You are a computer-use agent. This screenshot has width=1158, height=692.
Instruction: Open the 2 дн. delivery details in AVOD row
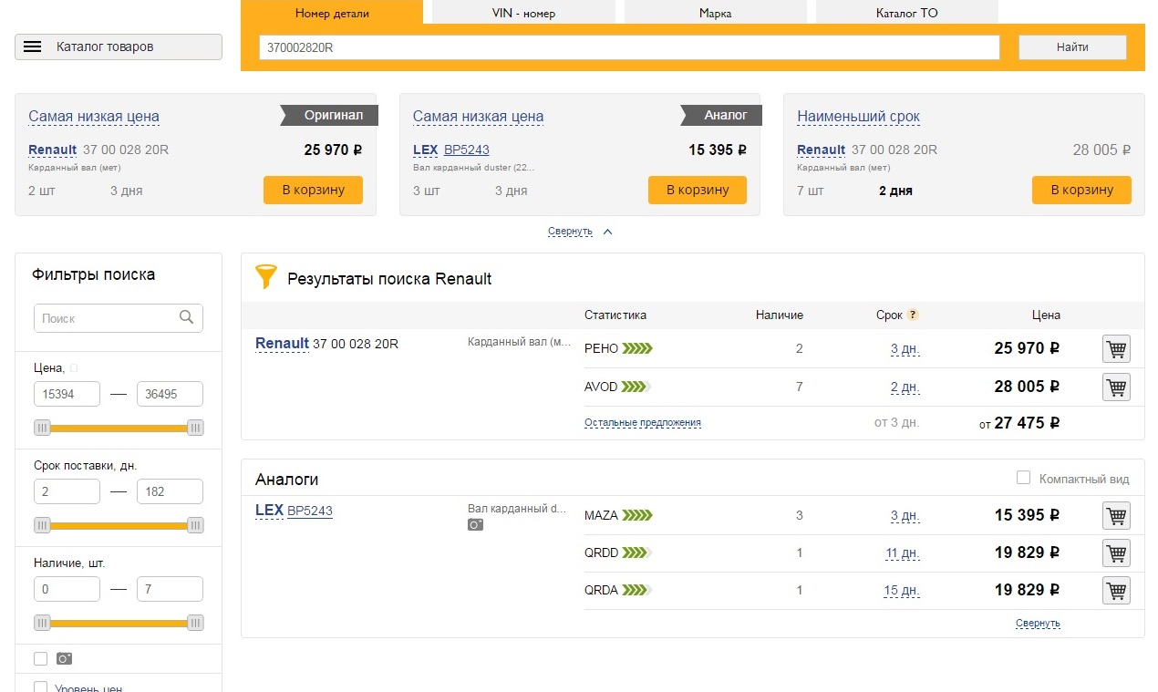[905, 387]
